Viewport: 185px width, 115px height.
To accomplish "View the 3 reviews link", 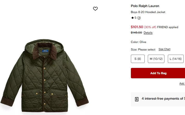I will 139,18.
